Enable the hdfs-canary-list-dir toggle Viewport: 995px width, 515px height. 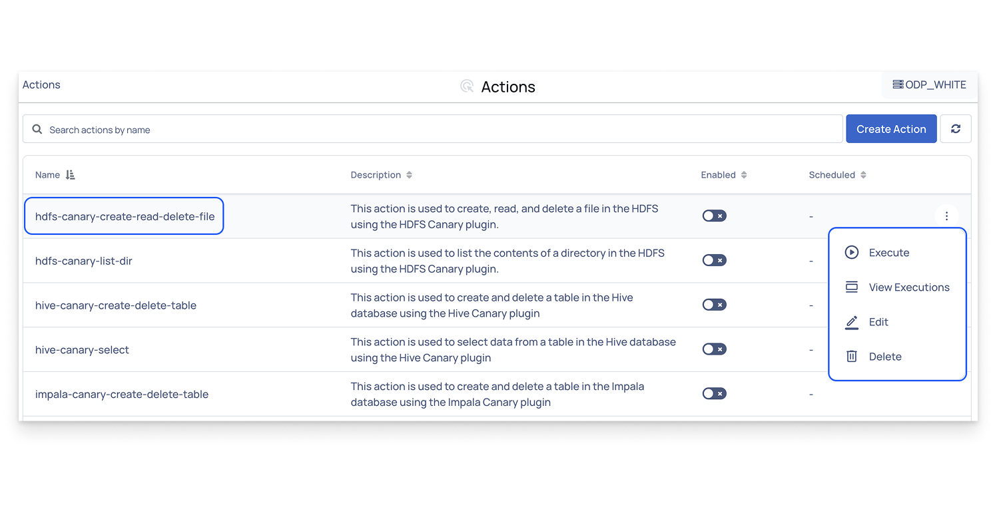coord(714,260)
